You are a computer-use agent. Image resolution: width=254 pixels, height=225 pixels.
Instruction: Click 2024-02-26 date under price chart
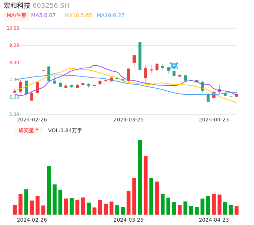(x=32, y=120)
